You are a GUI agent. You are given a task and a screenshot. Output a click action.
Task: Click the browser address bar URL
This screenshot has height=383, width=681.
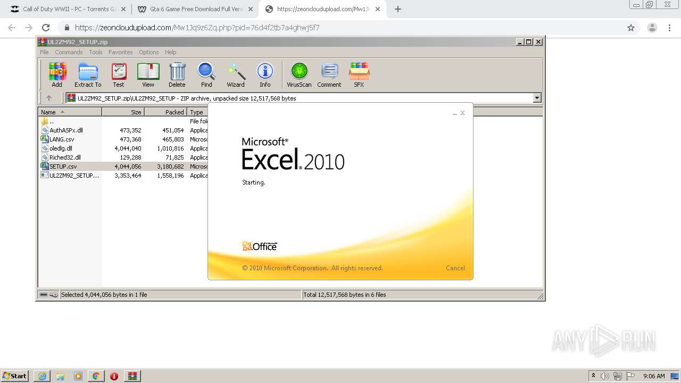click(x=197, y=28)
